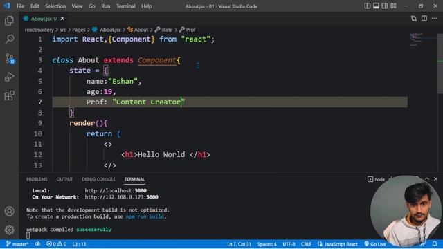Image resolution: width=443 pixels, height=249 pixels.
Task: Maximize the panel with the up chevron
Action: pyautogui.click(x=427, y=179)
